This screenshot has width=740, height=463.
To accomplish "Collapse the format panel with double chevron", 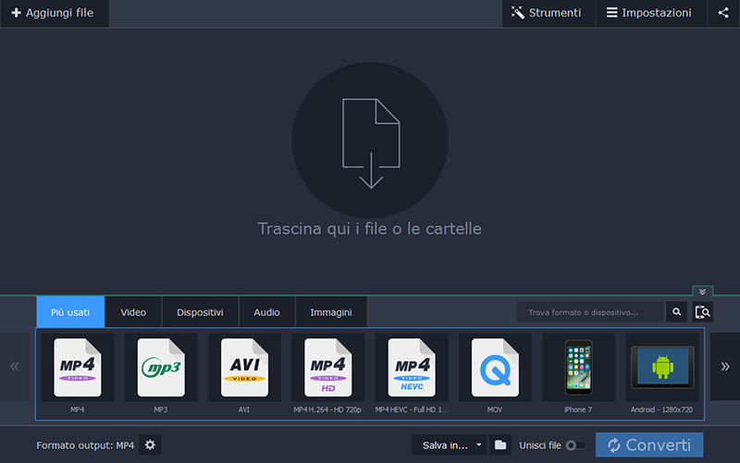I will (703, 291).
